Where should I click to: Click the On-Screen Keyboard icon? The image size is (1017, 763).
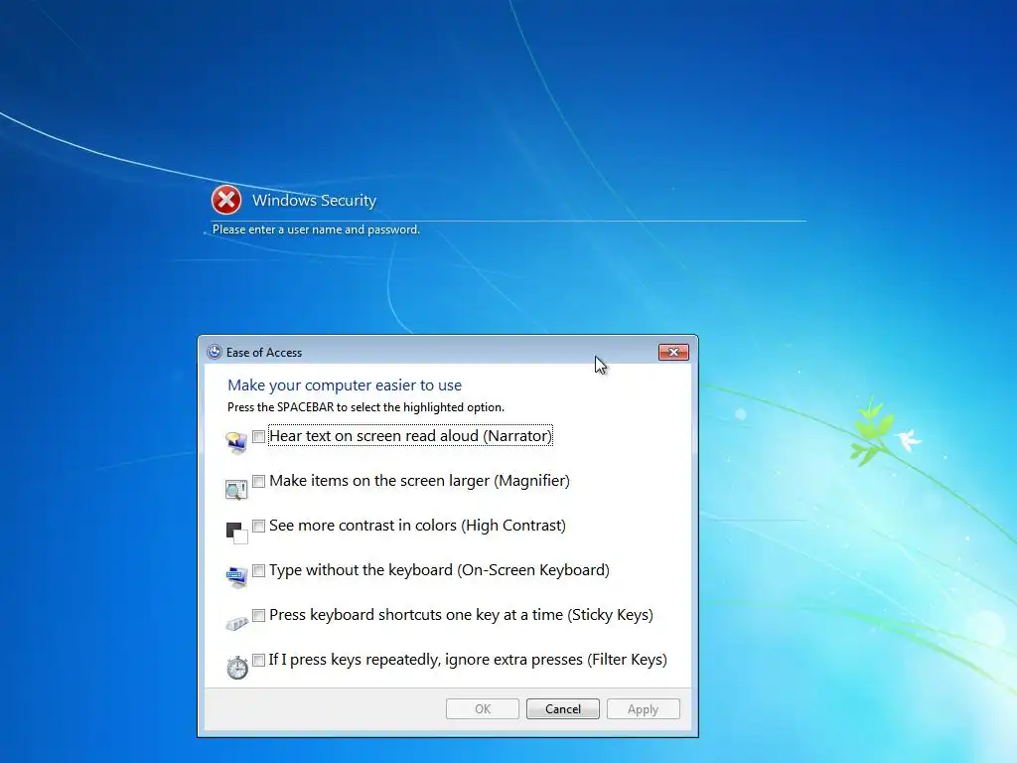tap(236, 577)
